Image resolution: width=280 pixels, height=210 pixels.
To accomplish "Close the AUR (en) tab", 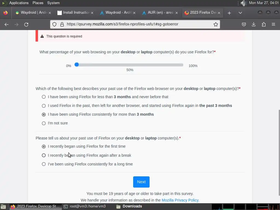I will point(177,13).
